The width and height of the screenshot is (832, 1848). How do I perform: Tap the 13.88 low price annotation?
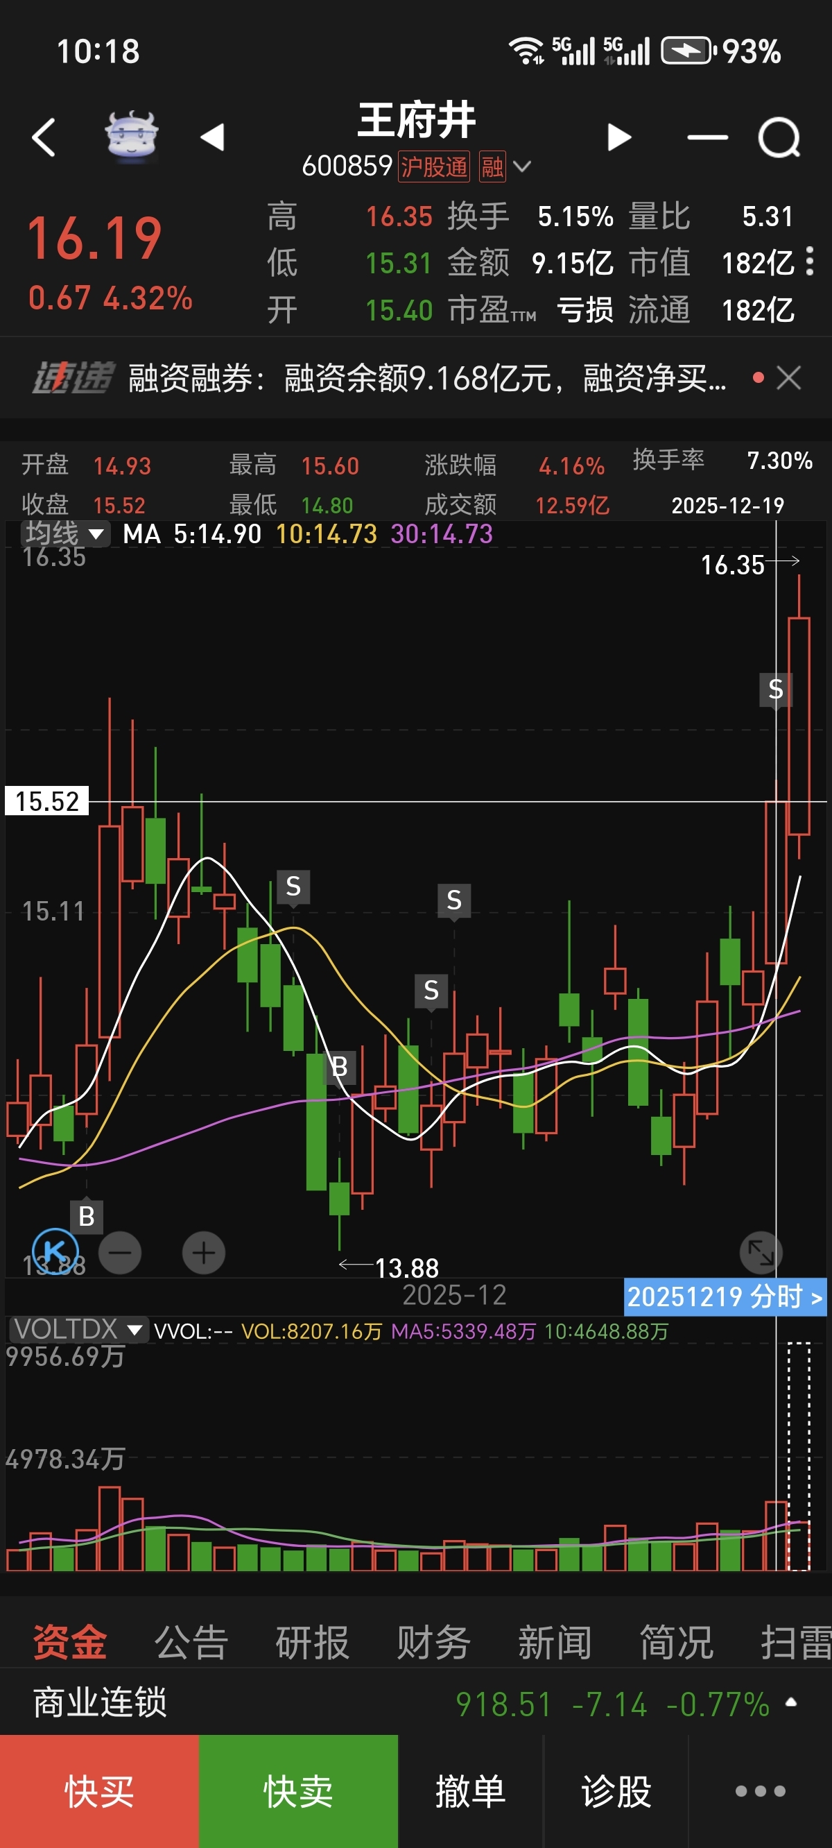point(407,1267)
